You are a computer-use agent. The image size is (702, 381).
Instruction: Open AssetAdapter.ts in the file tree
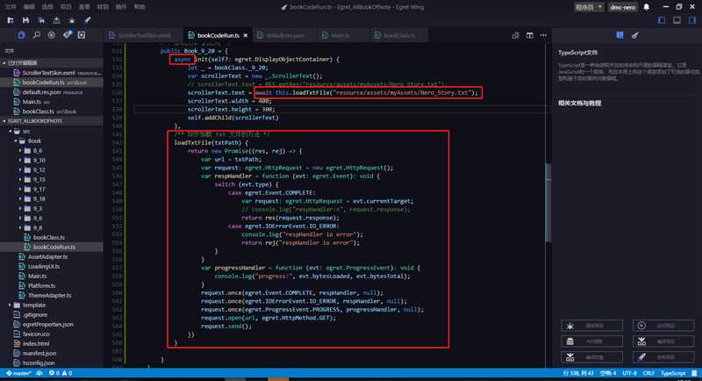(47, 256)
